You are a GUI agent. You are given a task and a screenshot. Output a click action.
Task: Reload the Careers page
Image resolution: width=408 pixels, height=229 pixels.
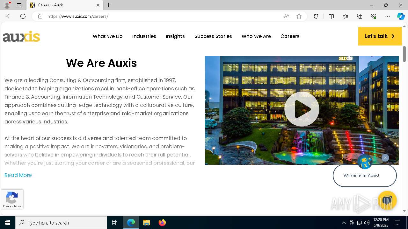(23, 16)
